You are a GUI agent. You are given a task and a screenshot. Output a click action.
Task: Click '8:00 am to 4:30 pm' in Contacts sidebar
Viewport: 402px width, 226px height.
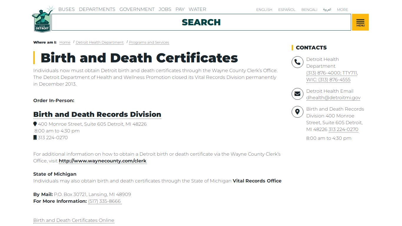tap(329, 138)
